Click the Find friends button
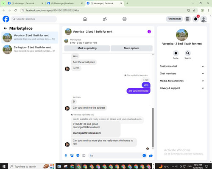 pos(174,19)
